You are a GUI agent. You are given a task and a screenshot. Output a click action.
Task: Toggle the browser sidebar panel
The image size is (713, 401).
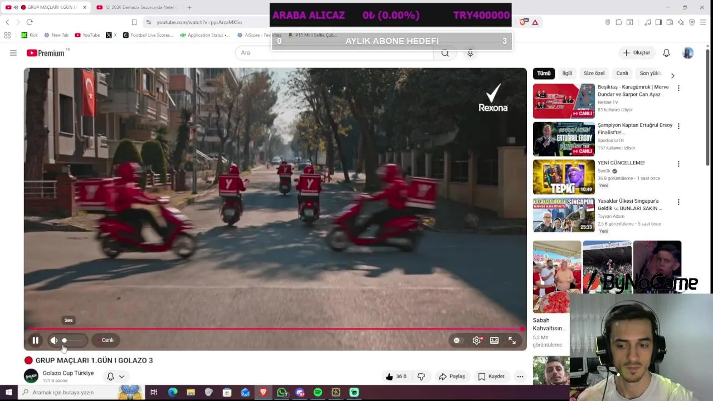[658, 22]
